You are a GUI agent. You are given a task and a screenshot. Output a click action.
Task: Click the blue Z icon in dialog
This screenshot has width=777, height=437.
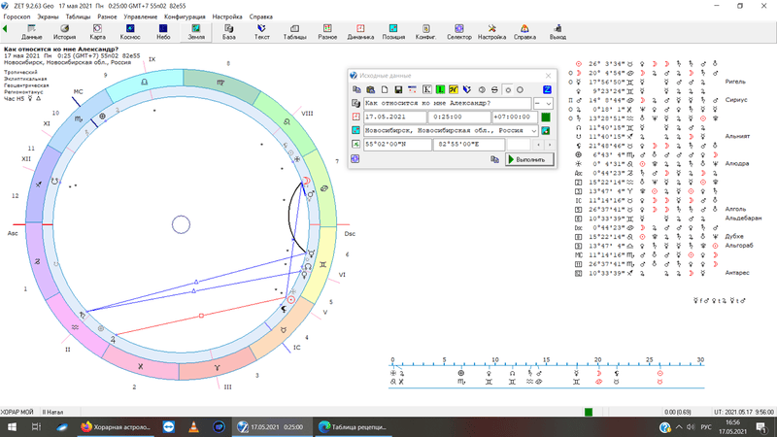click(547, 89)
